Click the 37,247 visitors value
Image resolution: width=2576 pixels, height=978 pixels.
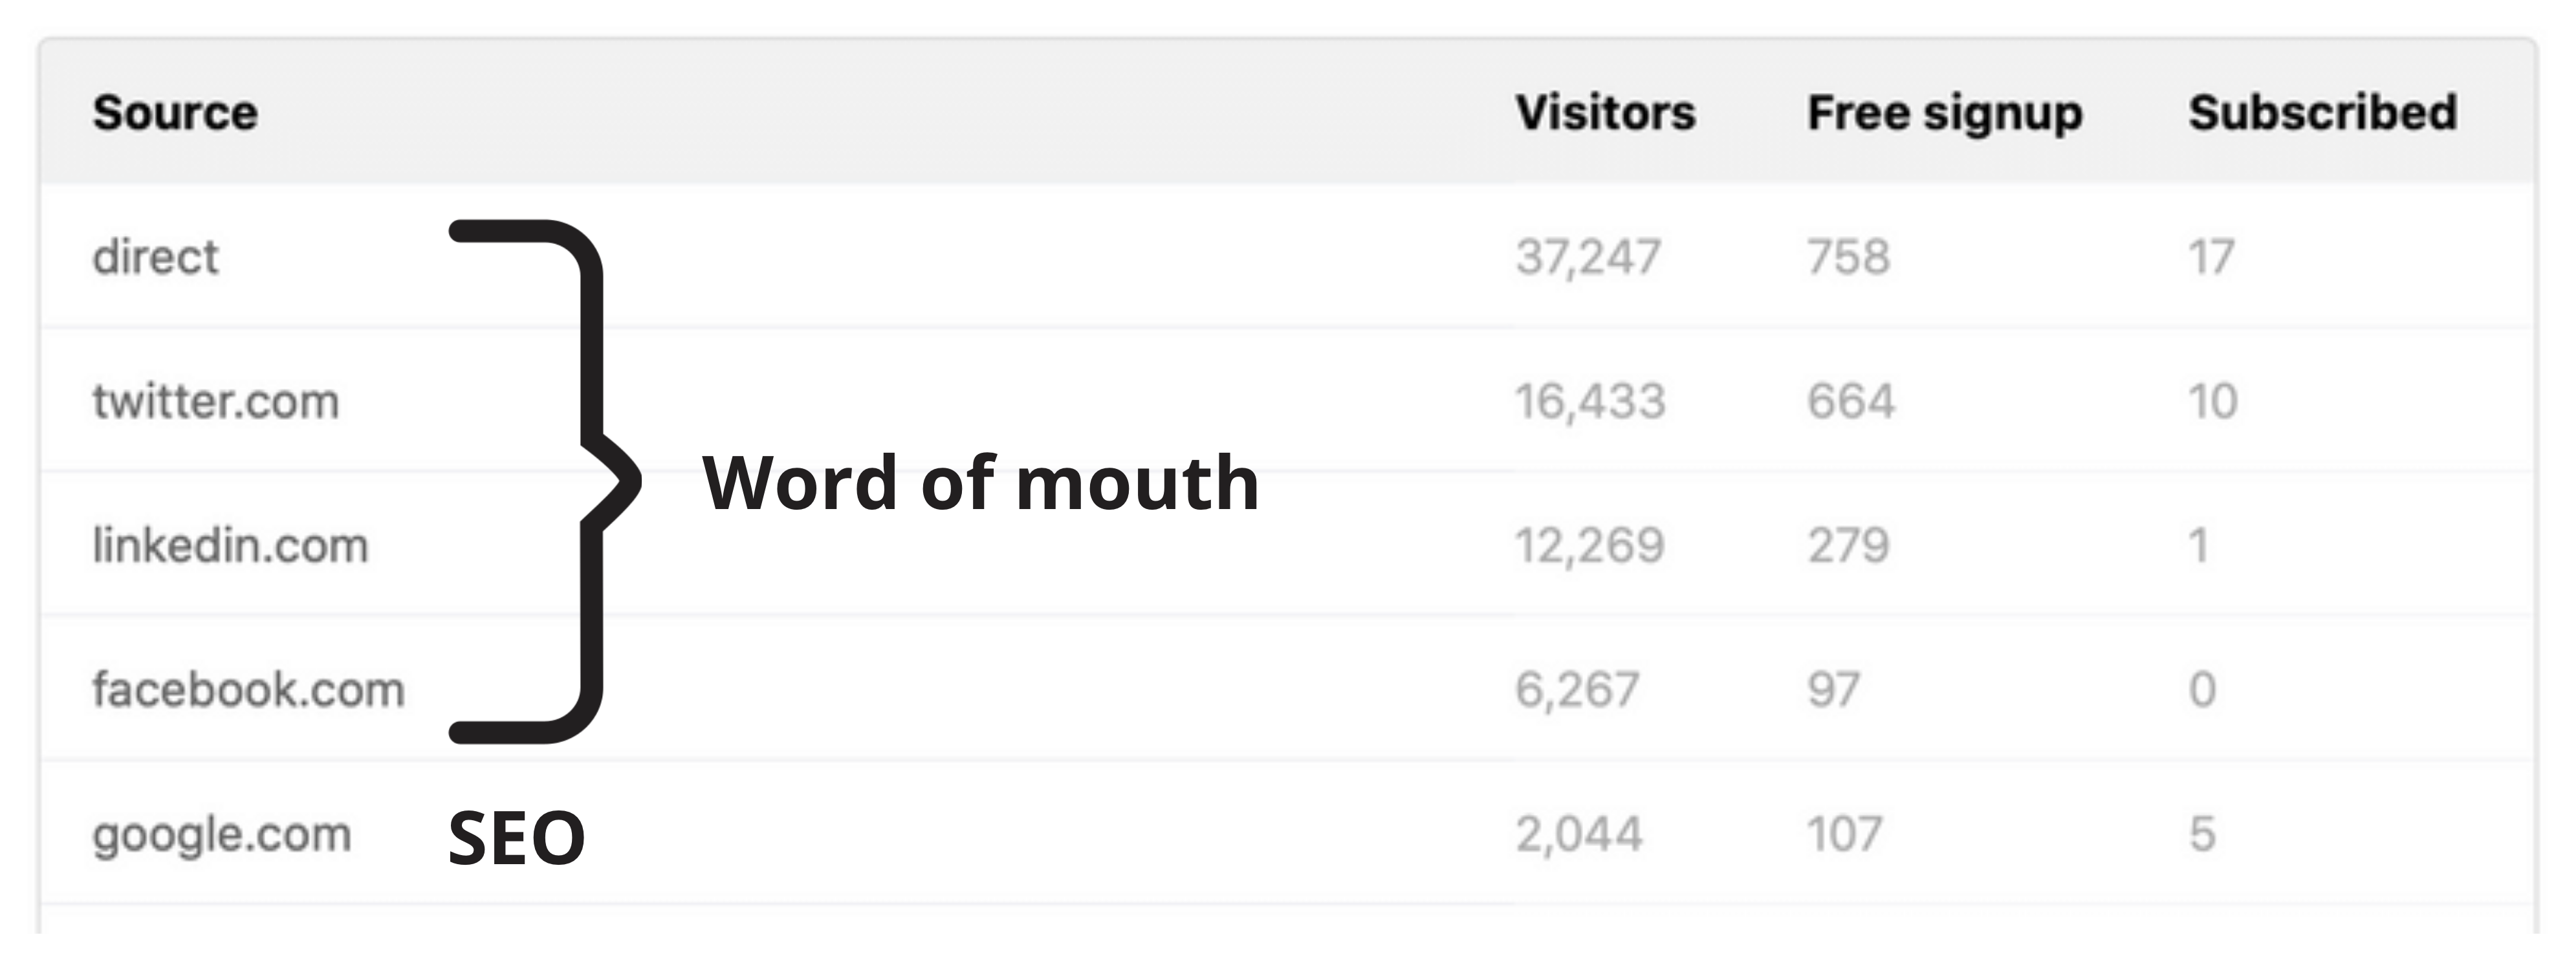(x=1588, y=258)
